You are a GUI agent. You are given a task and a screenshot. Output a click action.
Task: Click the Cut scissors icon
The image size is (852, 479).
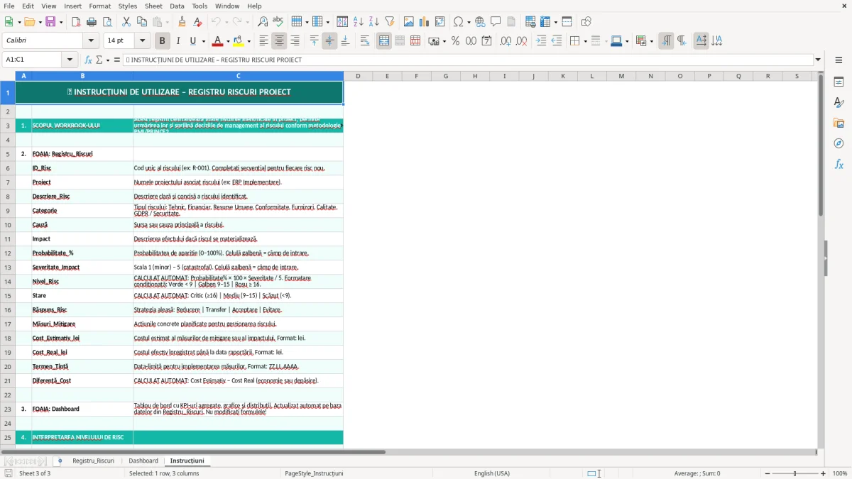point(126,22)
